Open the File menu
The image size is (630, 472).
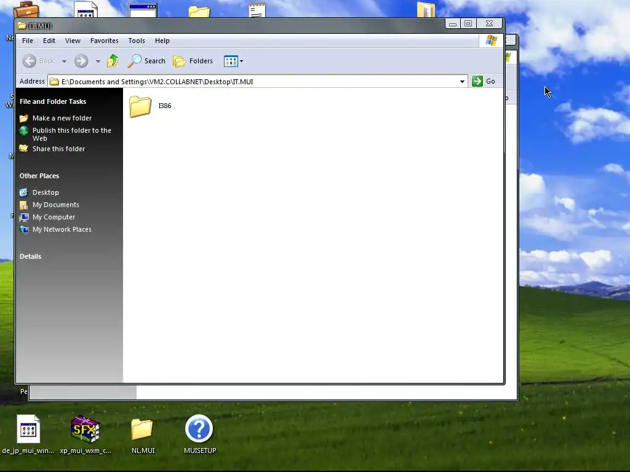28,41
